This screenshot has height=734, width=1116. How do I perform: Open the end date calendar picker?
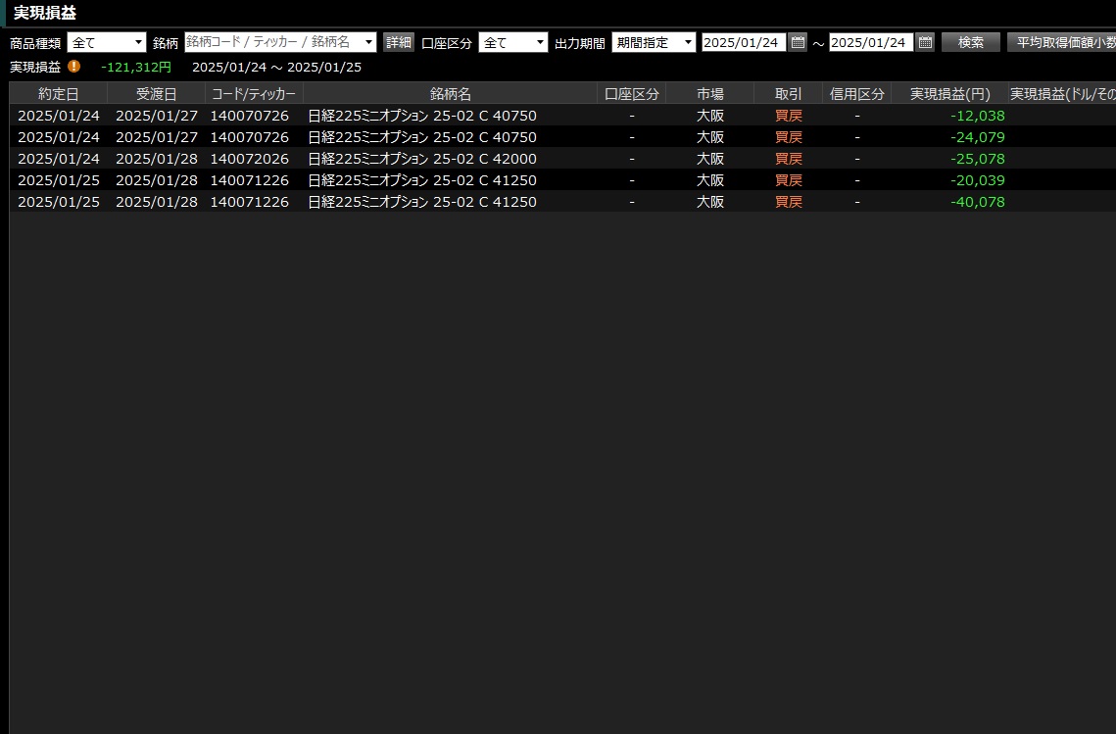coord(925,43)
